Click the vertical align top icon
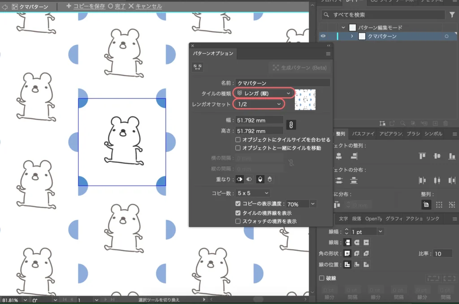 pos(422,156)
